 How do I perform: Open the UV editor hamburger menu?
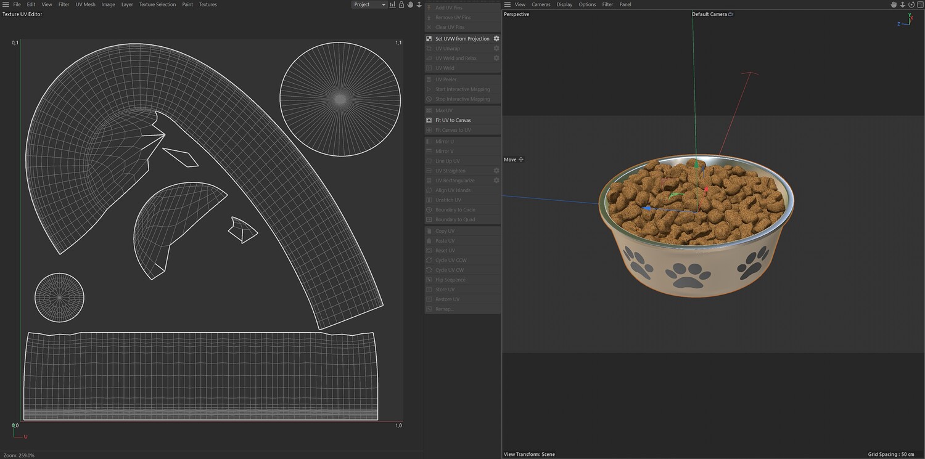[x=6, y=4]
